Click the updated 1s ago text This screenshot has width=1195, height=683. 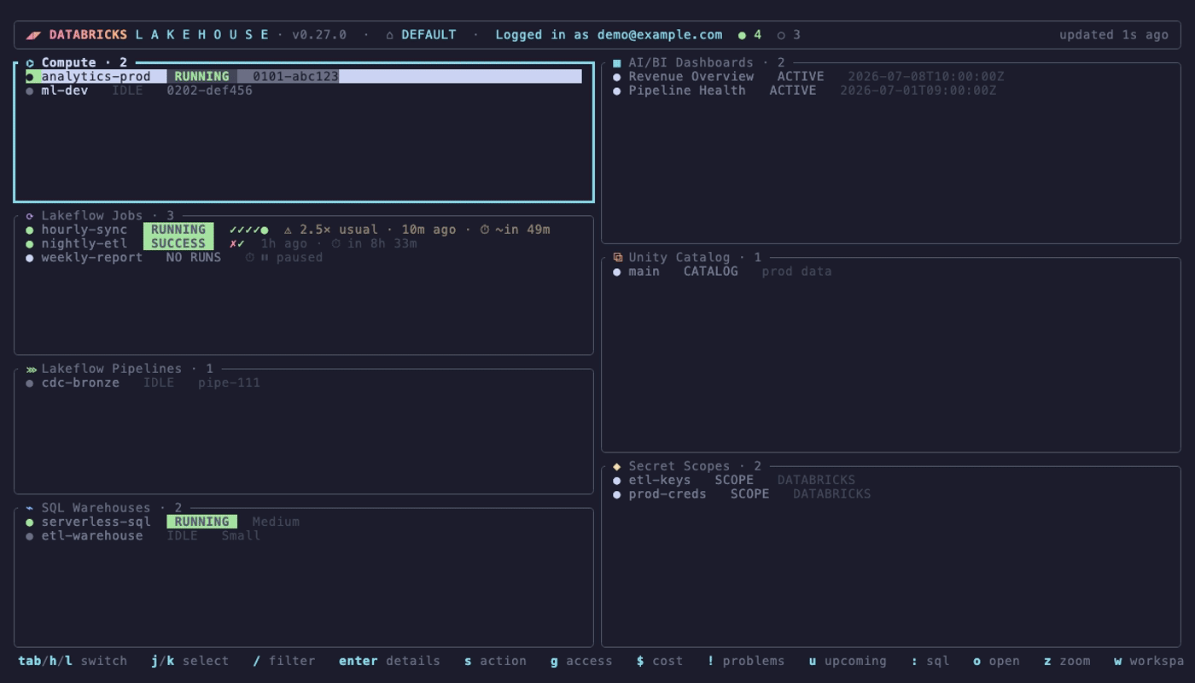pyautogui.click(x=1114, y=35)
